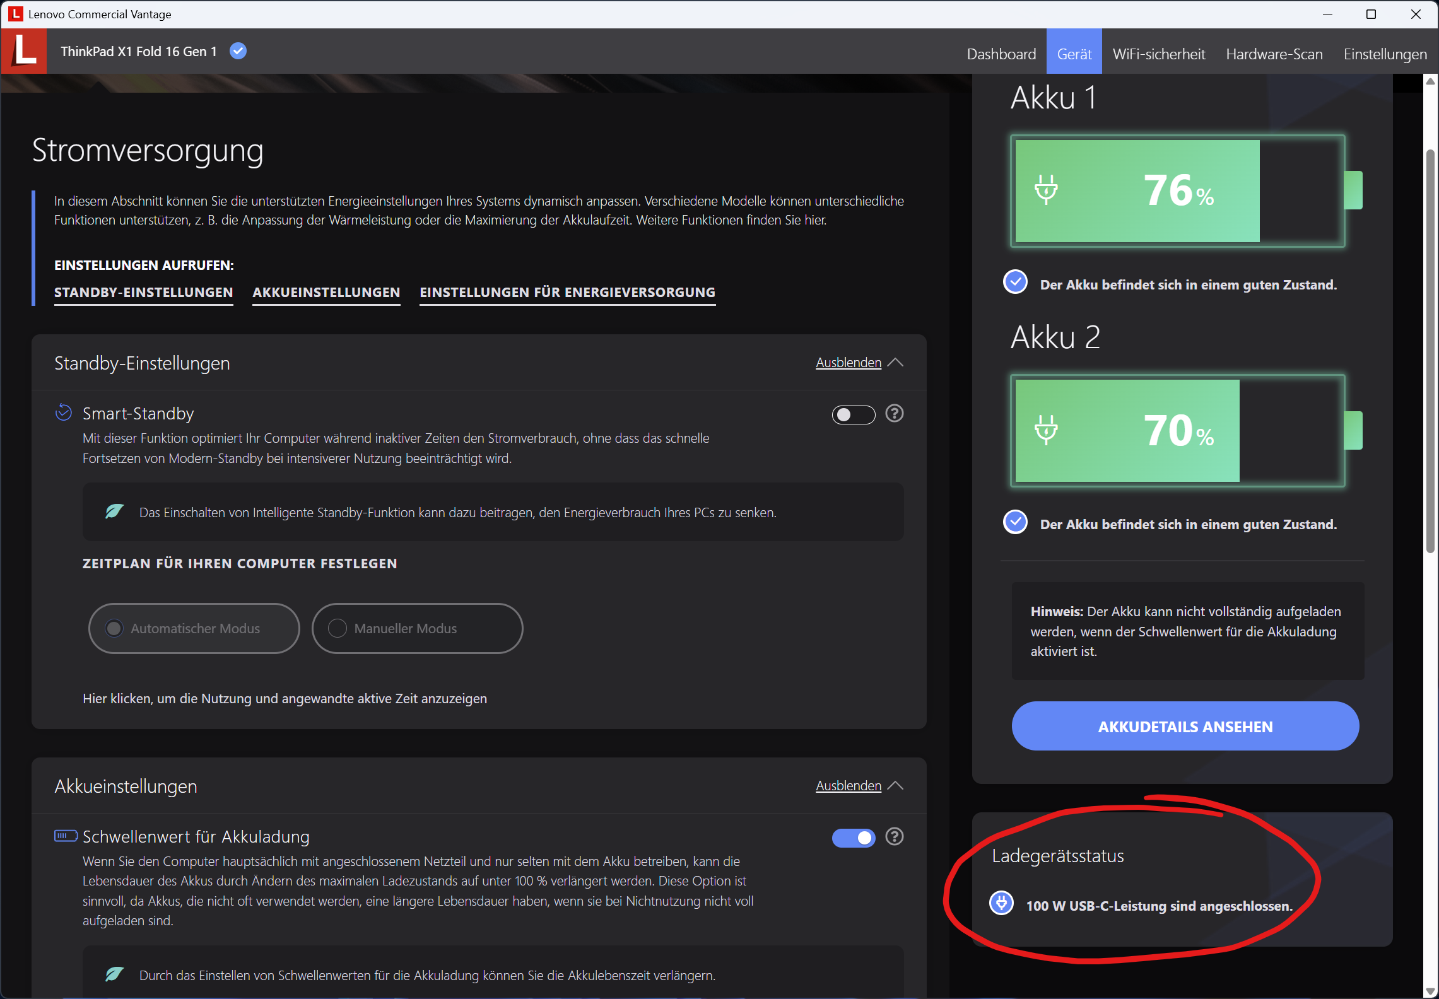Open Schwellenwert für Akkuladung help icon

894,837
